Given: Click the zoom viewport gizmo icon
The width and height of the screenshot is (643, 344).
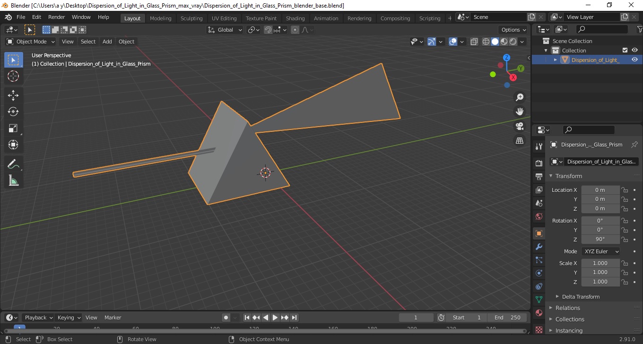Looking at the screenshot, I should tap(520, 97).
